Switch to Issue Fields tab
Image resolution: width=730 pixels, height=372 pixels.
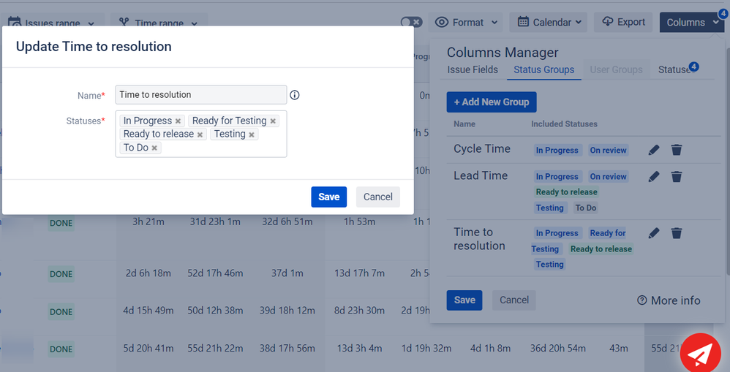473,69
